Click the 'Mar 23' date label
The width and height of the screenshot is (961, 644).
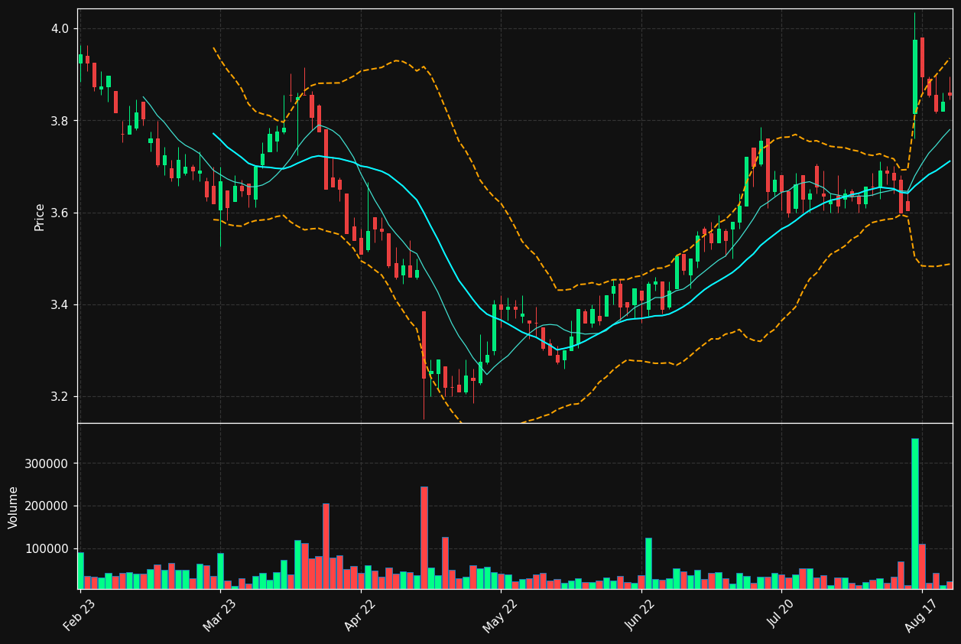219,615
